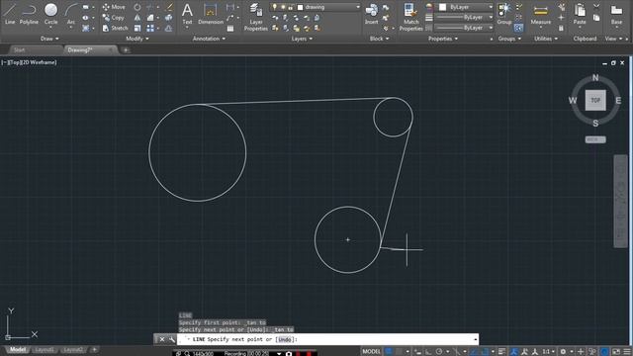The image size is (633, 356).
Task: Open the ByLayer linetype dropdown
Action: [x=464, y=28]
